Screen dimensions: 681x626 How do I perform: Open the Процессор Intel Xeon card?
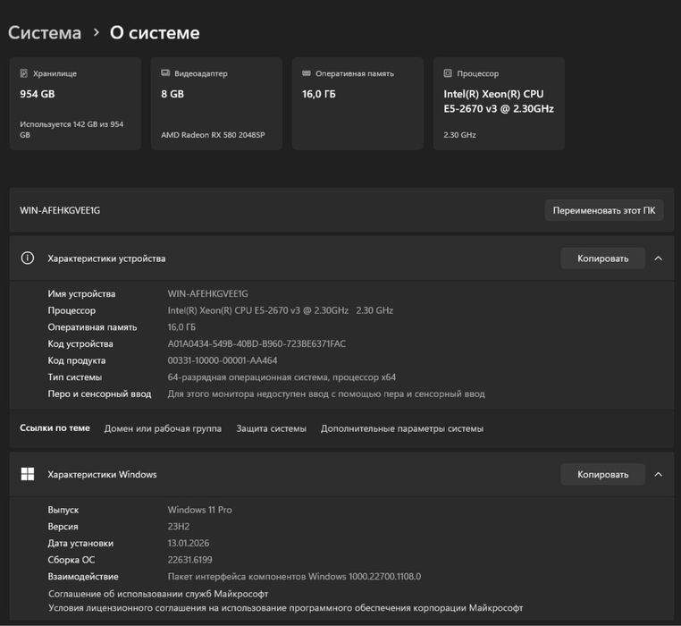pyautogui.click(x=499, y=104)
